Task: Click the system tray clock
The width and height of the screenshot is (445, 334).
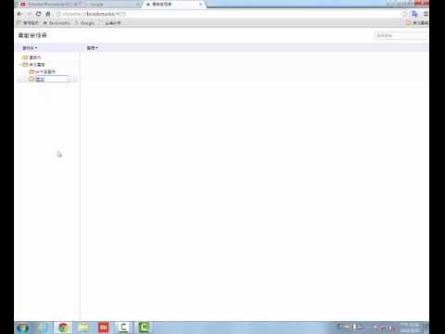Action: 410,328
